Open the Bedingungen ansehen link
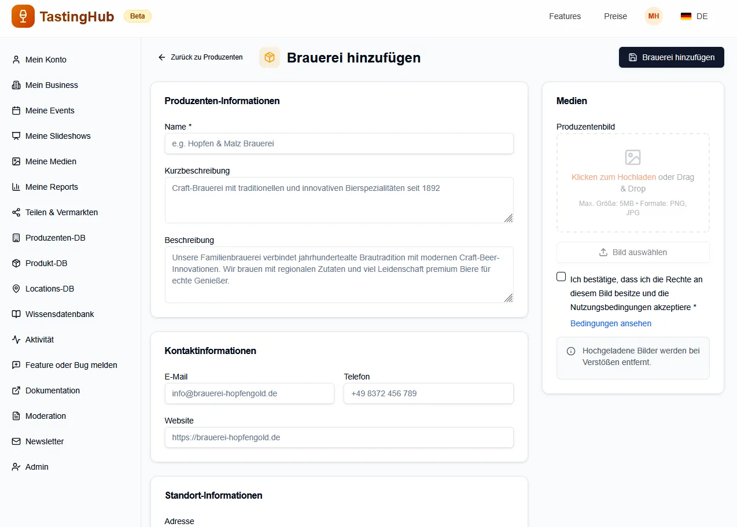 610,323
